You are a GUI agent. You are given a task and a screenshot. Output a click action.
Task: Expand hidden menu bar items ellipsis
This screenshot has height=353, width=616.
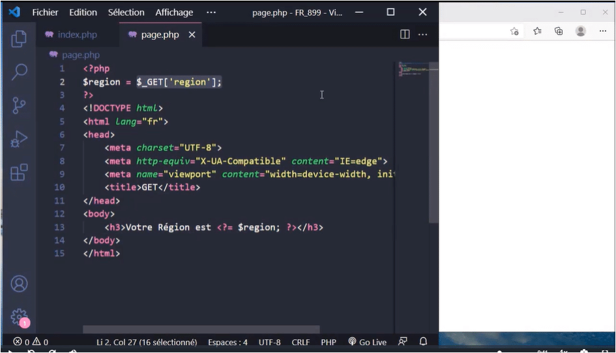211,12
